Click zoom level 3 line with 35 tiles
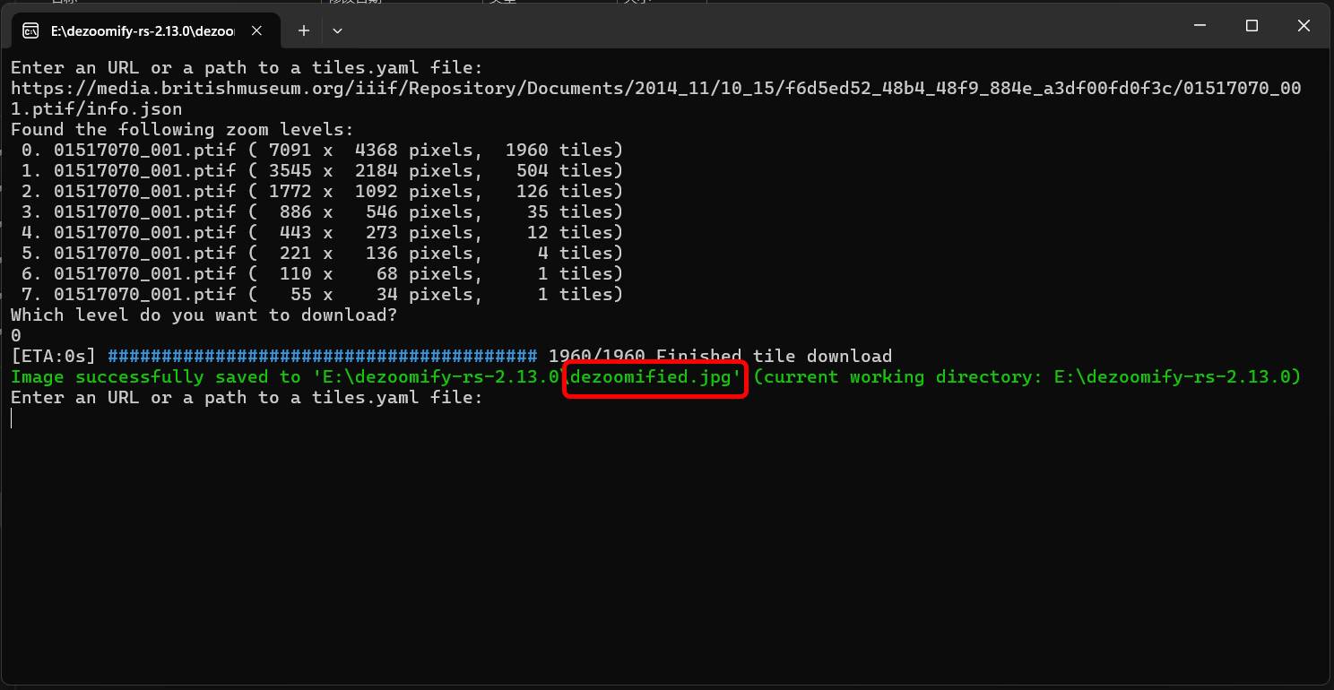The width and height of the screenshot is (1334, 690). pyautogui.click(x=321, y=212)
